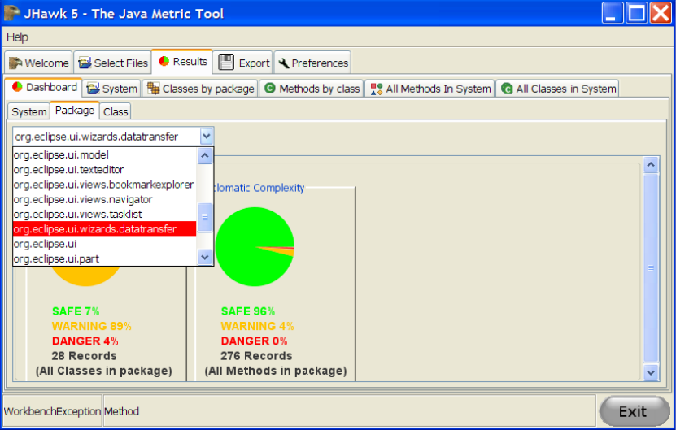Image resolution: width=676 pixels, height=430 pixels.
Task: Click the SAFE 7% label
Action: [76, 311]
